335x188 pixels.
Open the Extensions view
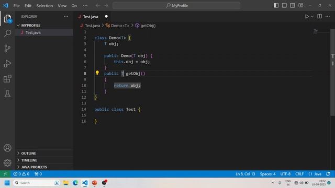coord(7,79)
